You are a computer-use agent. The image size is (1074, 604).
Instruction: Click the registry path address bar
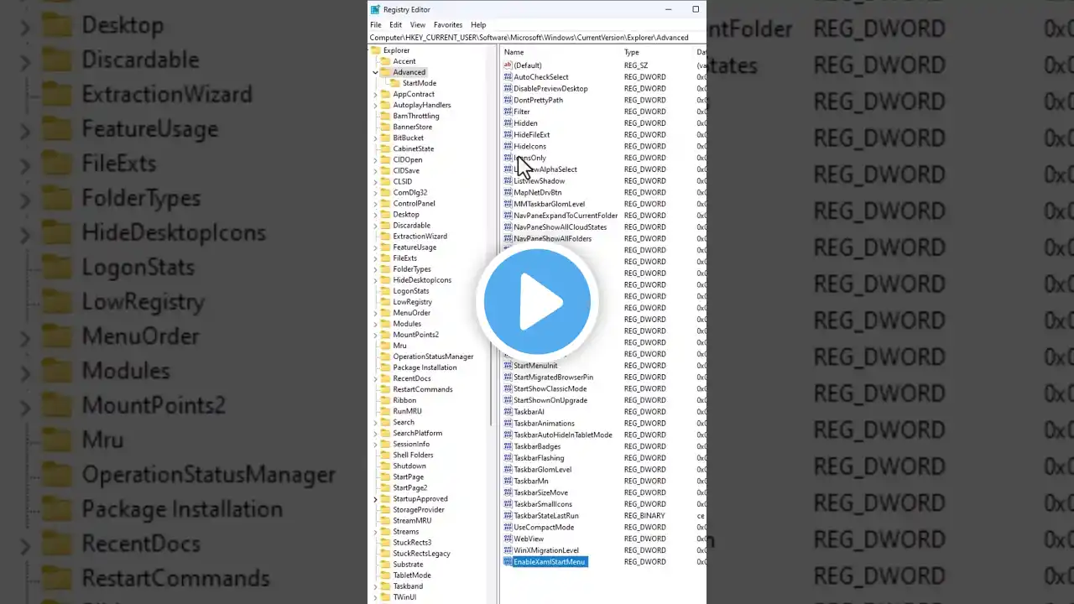coord(529,38)
